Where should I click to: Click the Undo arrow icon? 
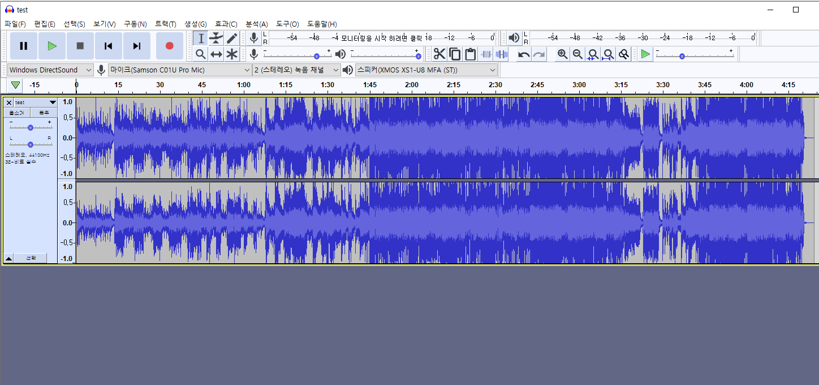524,54
